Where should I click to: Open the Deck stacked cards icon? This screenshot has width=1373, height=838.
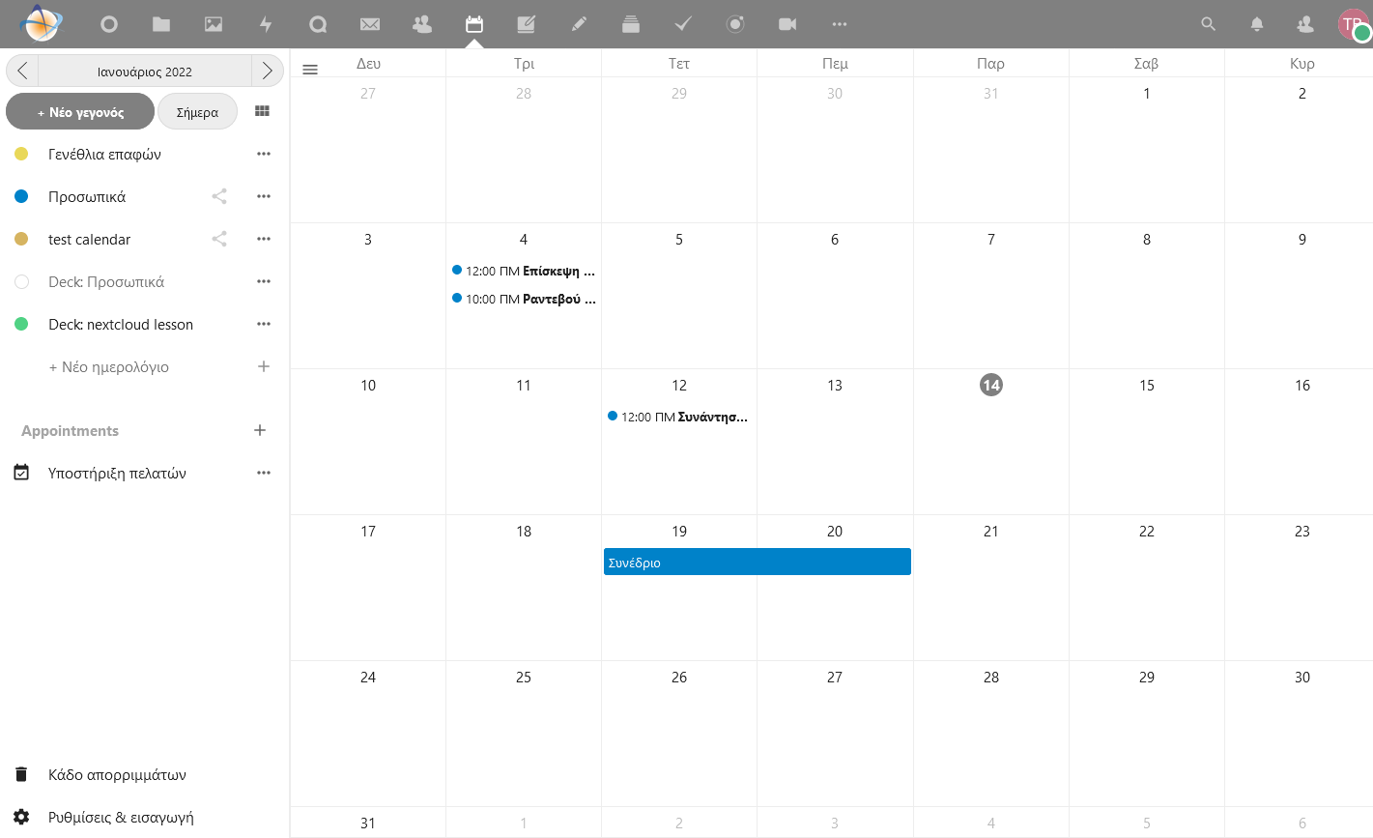pos(631,24)
